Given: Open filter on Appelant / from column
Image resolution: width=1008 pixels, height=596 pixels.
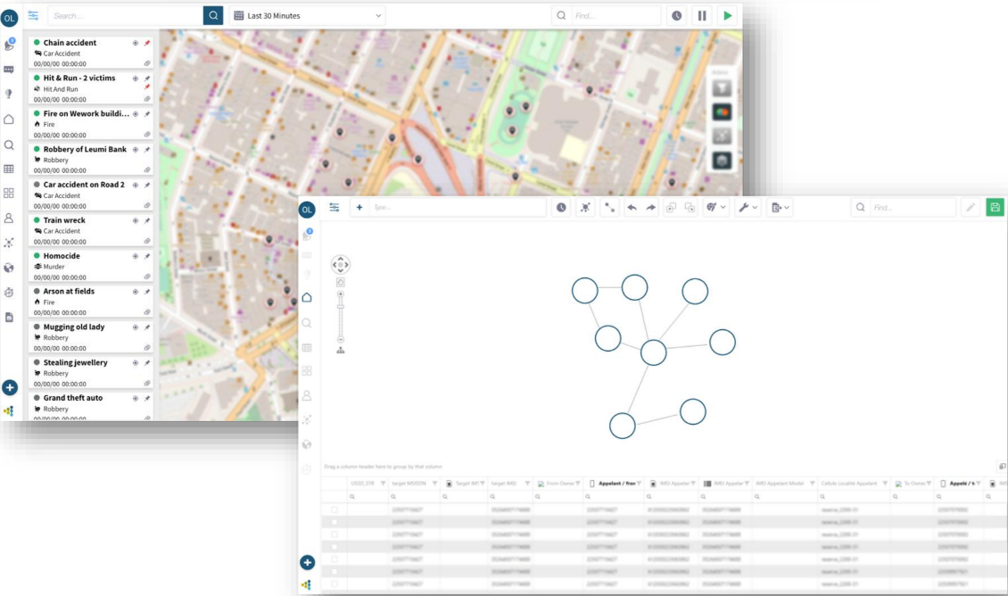Looking at the screenshot, I should point(639,484).
